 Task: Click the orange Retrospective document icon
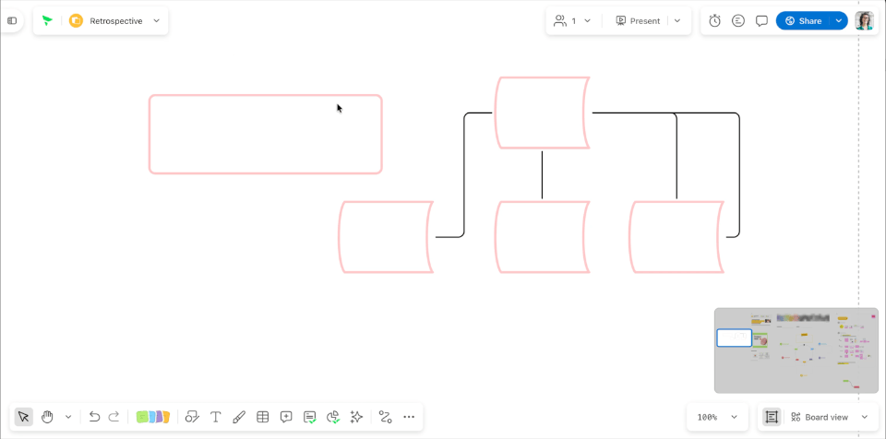click(76, 21)
